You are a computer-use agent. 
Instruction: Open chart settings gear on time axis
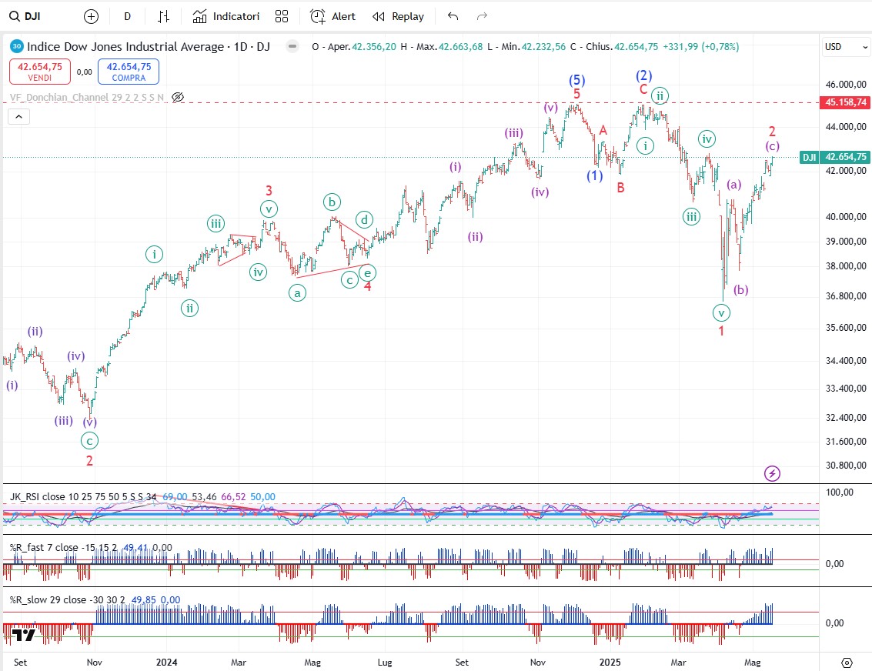(x=847, y=663)
